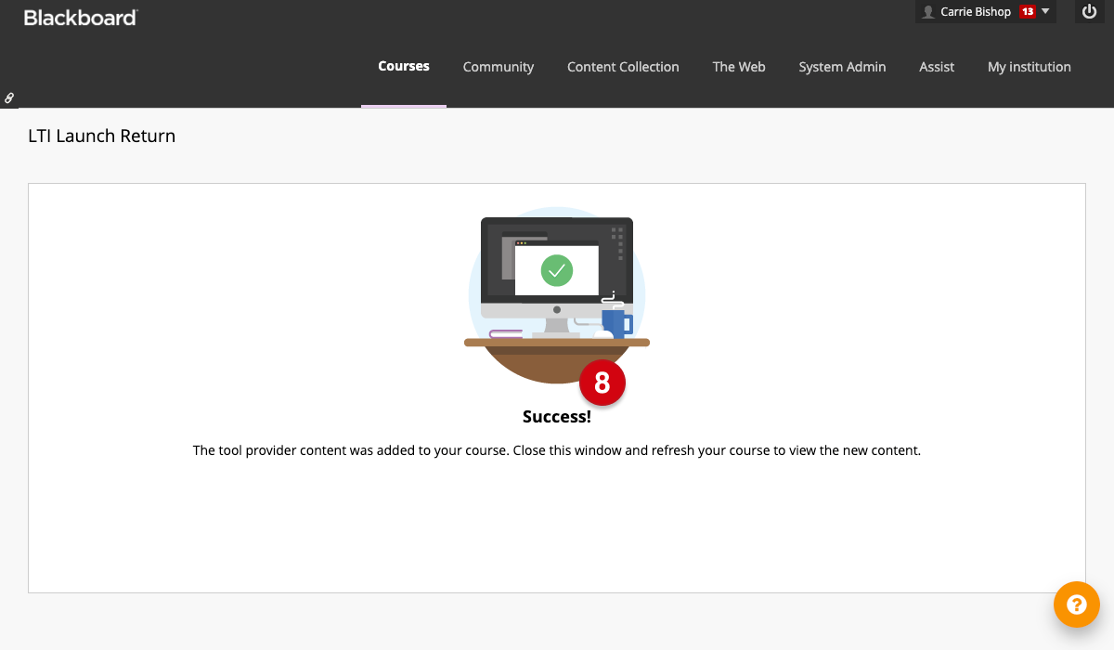Switch to the Assist tab

(x=937, y=67)
